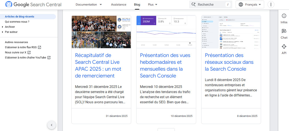This screenshot has width=289, height=131.
Task: Click the date 10 décembre 2025 in card footer
Action: click(181, 116)
